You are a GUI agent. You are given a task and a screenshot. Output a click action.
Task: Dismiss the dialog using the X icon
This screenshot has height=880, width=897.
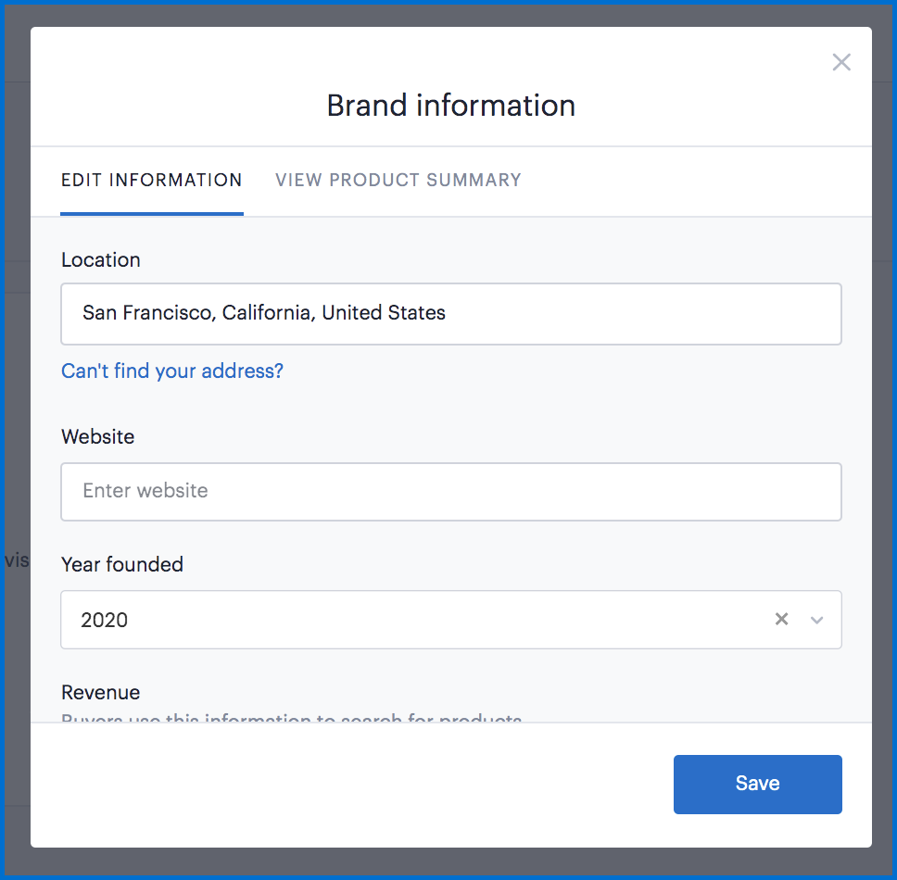(841, 62)
